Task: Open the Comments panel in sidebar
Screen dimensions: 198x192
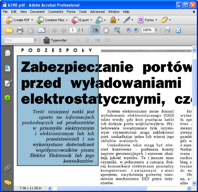Action: click(8, 182)
